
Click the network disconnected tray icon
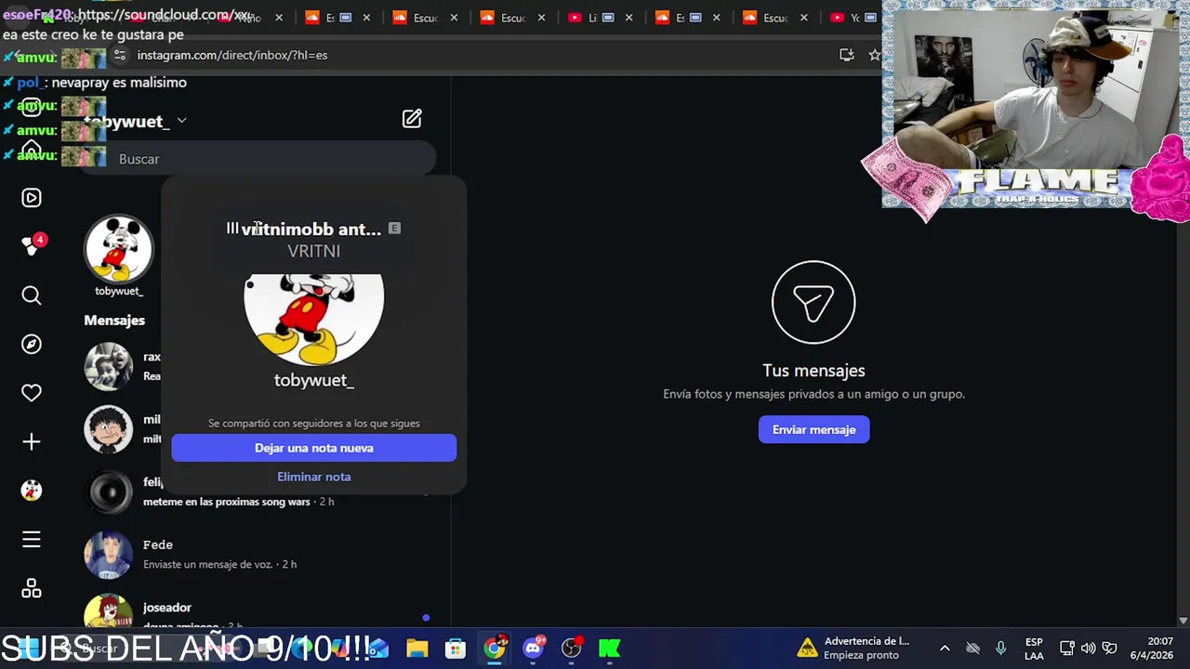click(x=973, y=648)
